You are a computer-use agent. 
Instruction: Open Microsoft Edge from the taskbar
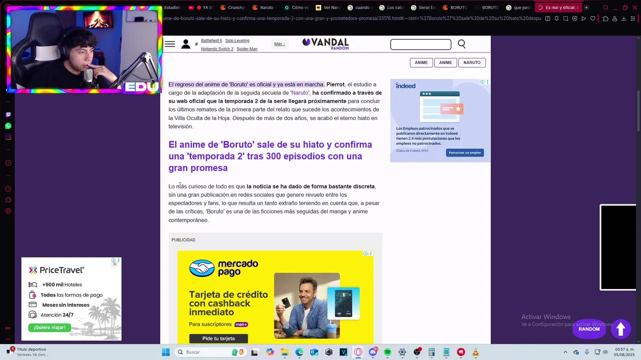(x=299, y=352)
